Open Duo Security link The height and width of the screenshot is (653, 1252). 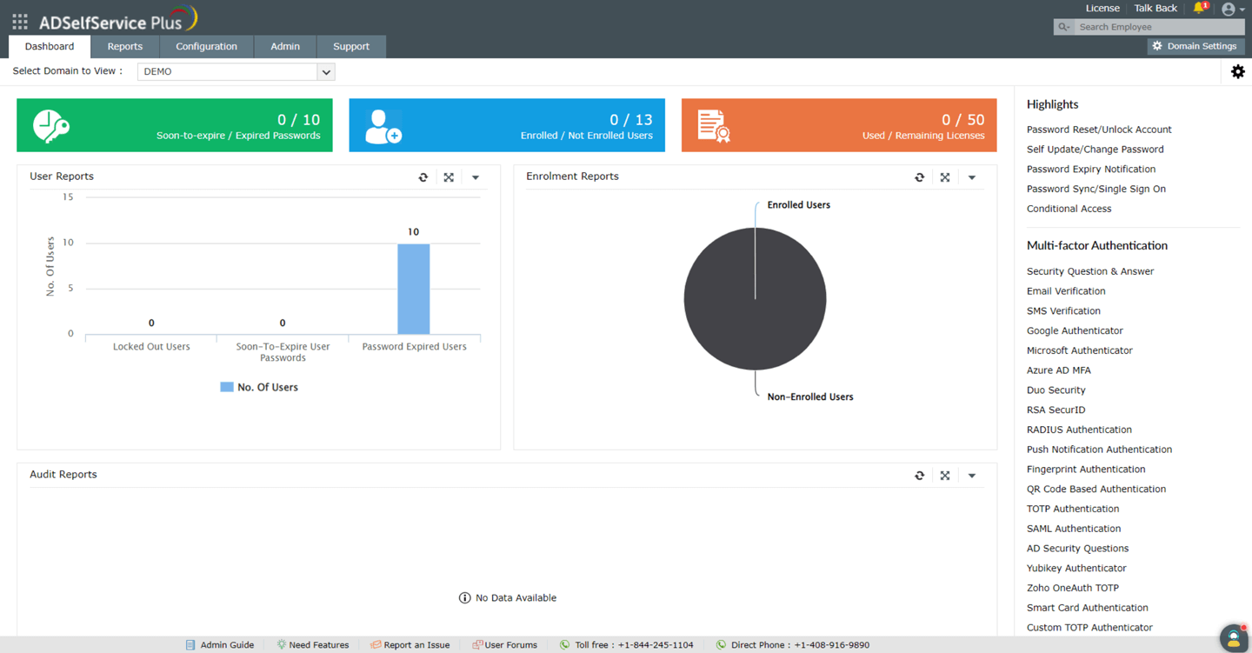point(1056,390)
